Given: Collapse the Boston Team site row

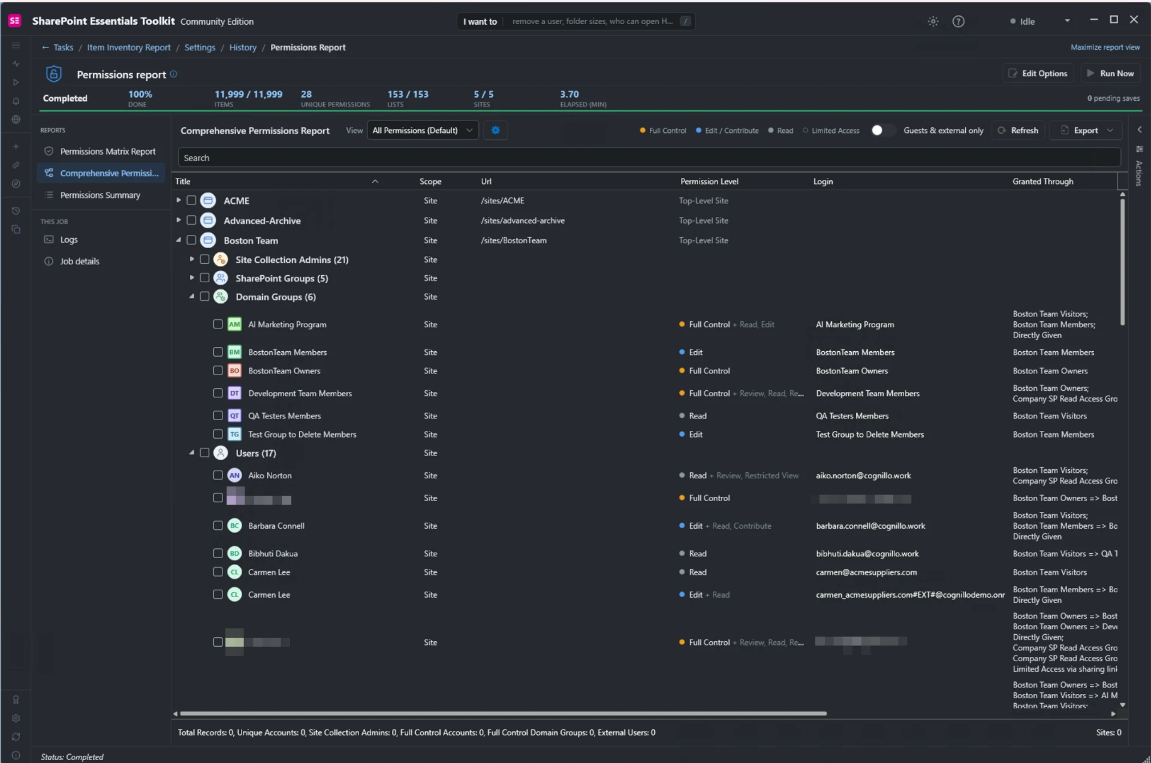Looking at the screenshot, I should [178, 240].
